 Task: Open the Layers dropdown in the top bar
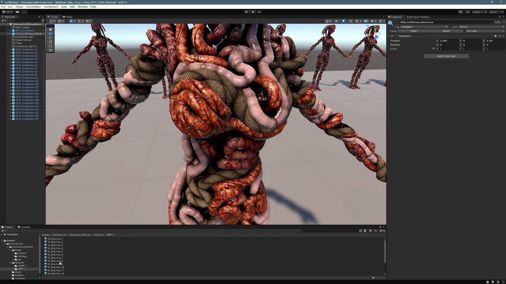click(479, 12)
